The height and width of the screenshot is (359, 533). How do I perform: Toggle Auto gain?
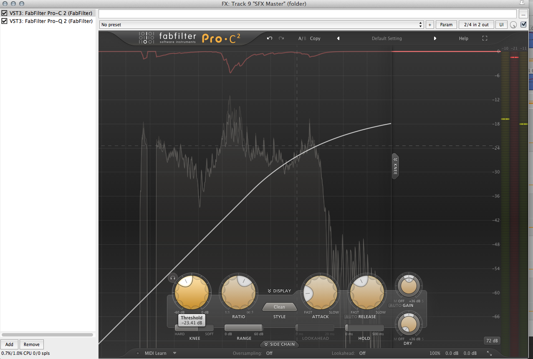click(x=395, y=306)
